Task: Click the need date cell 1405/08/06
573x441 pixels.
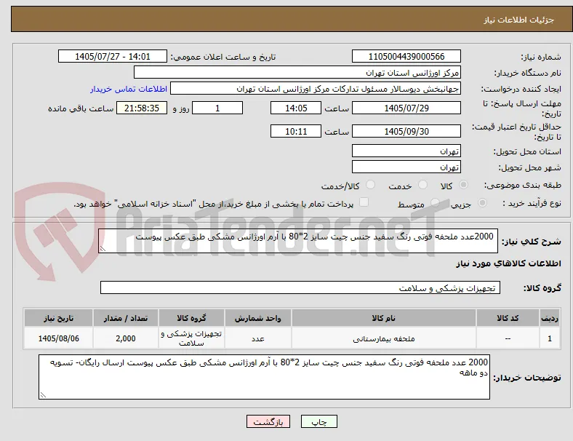Action: pyautogui.click(x=58, y=338)
